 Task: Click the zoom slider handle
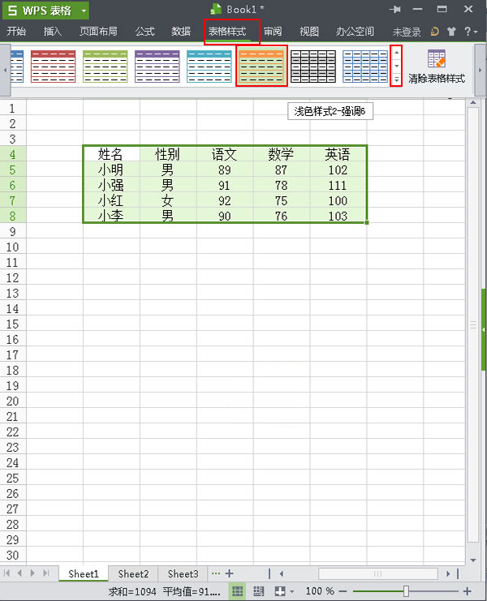point(406,591)
